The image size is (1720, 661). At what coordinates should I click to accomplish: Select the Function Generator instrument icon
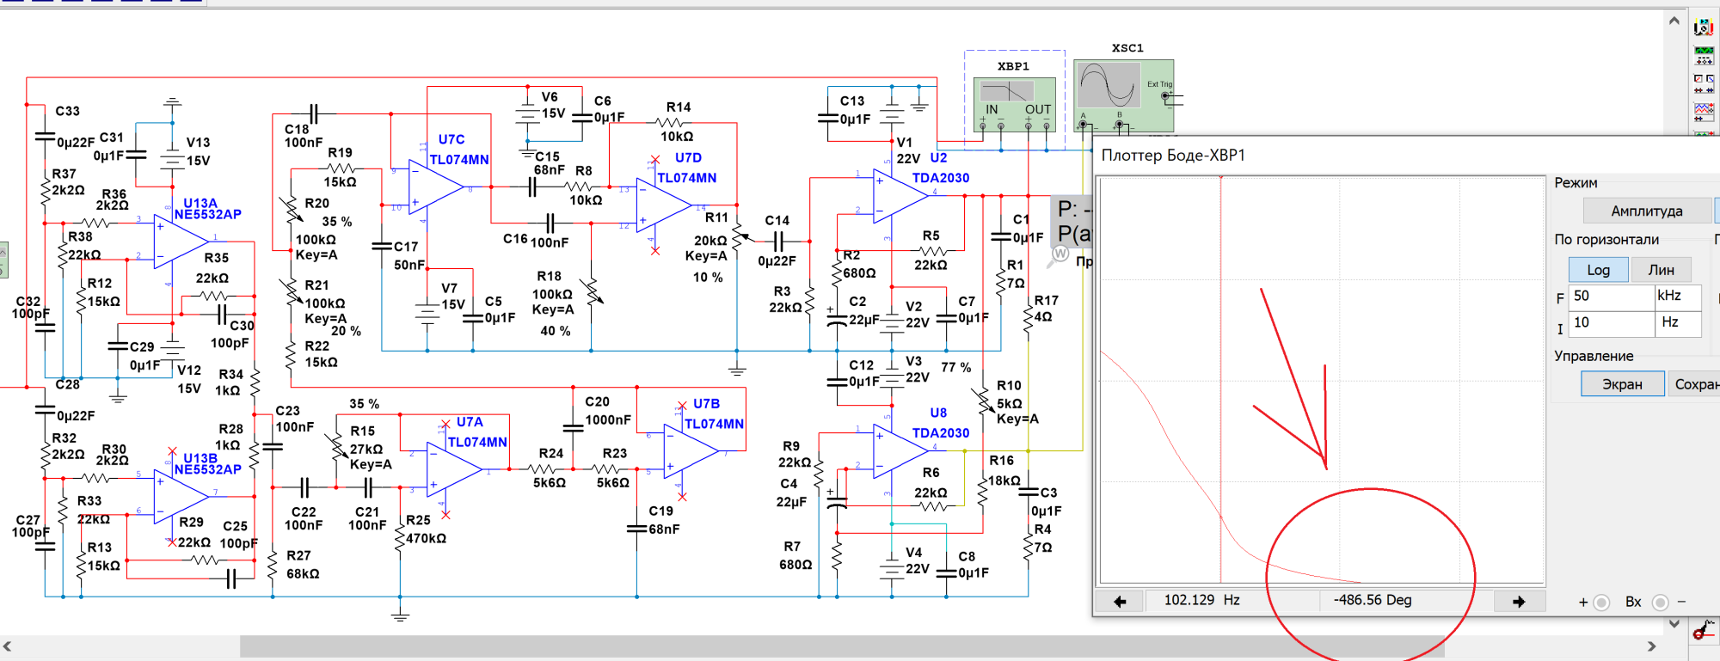(1704, 55)
